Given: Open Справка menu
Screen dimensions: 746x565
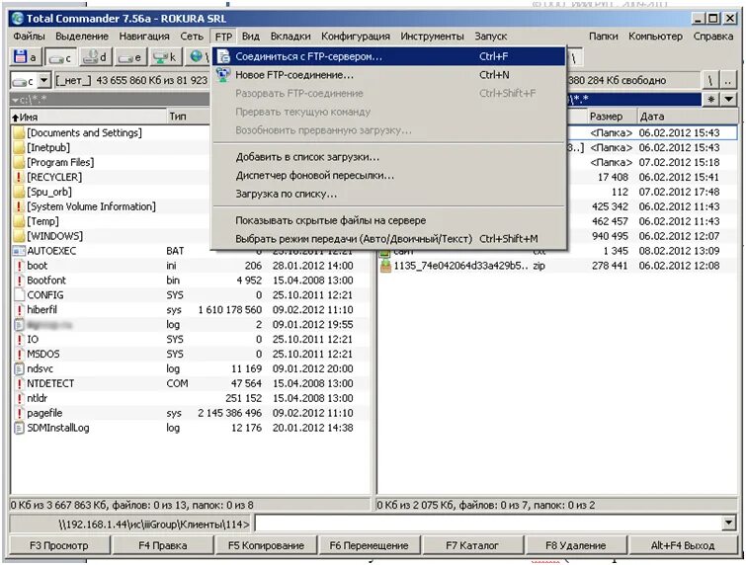Looking at the screenshot, I should (712, 37).
